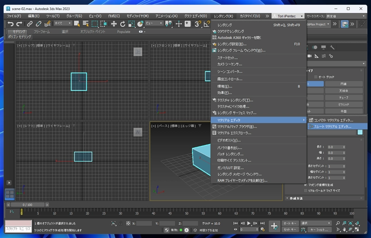Choose Rectangular Selection Region tool

(95, 24)
